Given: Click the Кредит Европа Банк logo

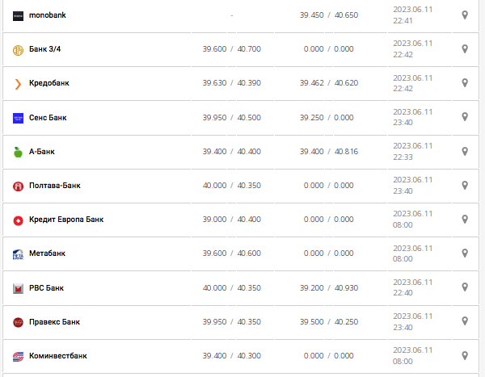Looking at the screenshot, I should (x=18, y=220).
